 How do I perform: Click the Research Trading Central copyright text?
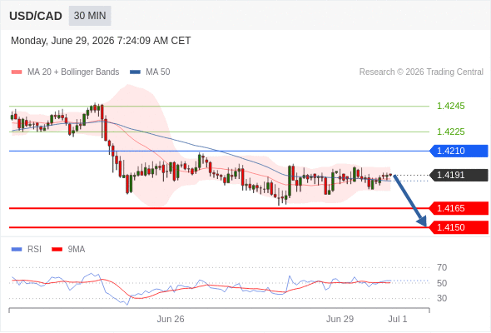point(421,72)
